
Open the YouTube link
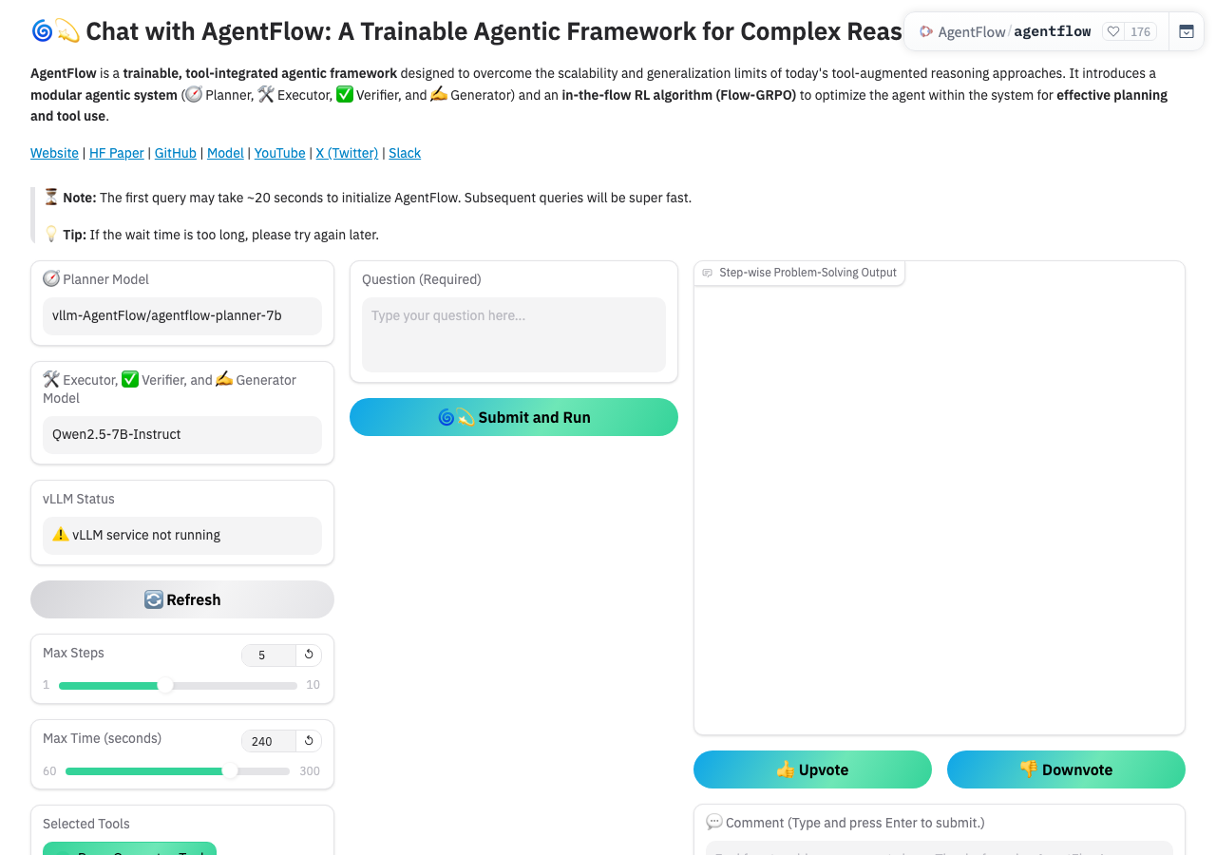[280, 153]
